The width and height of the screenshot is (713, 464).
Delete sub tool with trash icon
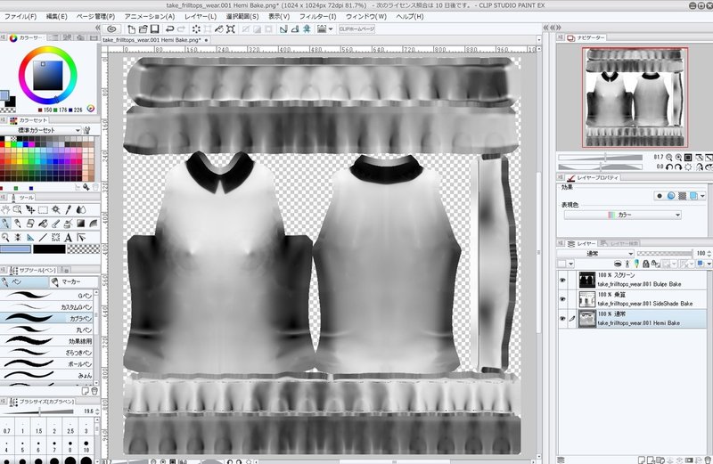pyautogui.click(x=94, y=391)
